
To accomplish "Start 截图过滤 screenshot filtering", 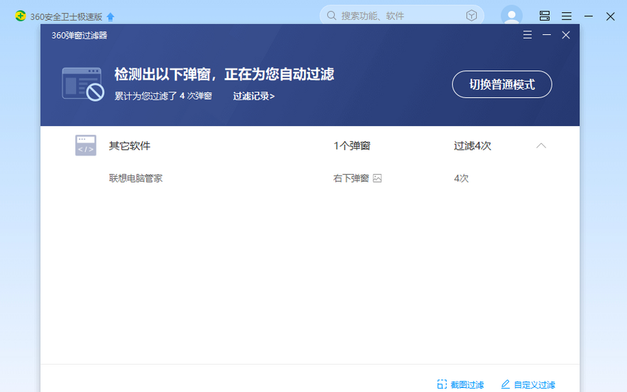I will tap(460, 385).
